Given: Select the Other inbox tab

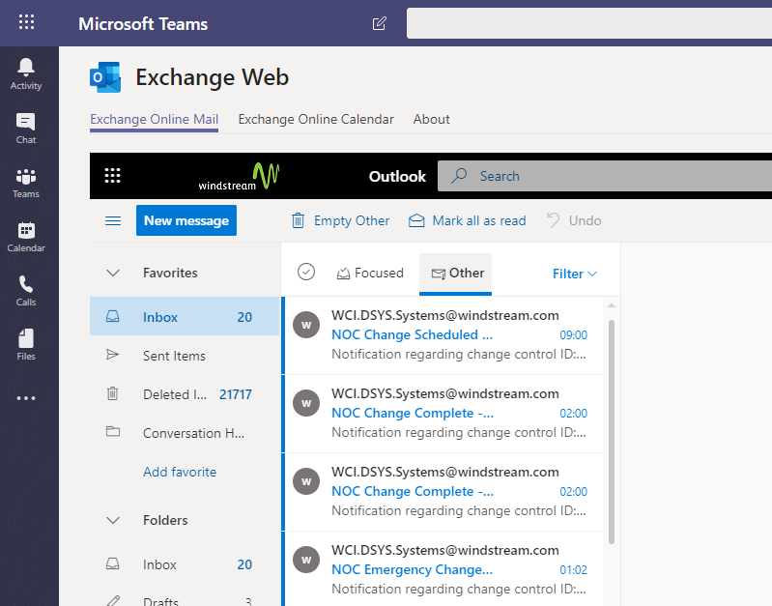Looking at the screenshot, I should (x=455, y=274).
